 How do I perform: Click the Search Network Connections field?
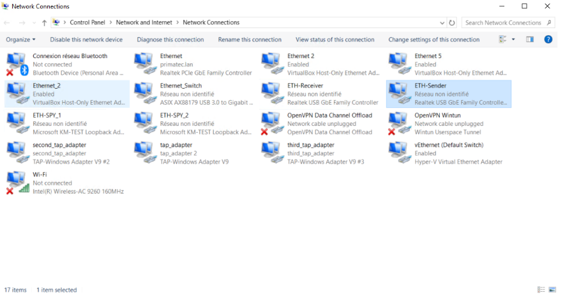pyautogui.click(x=503, y=22)
